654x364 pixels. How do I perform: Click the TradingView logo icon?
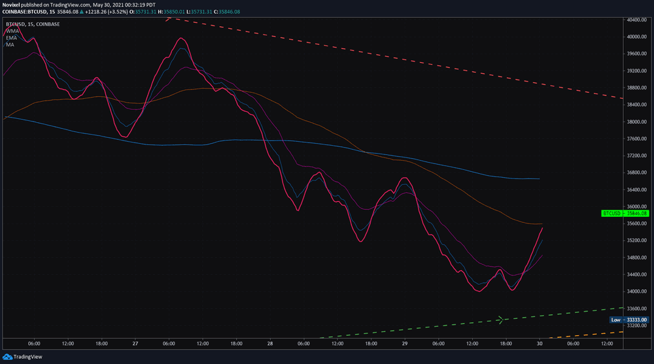point(7,357)
